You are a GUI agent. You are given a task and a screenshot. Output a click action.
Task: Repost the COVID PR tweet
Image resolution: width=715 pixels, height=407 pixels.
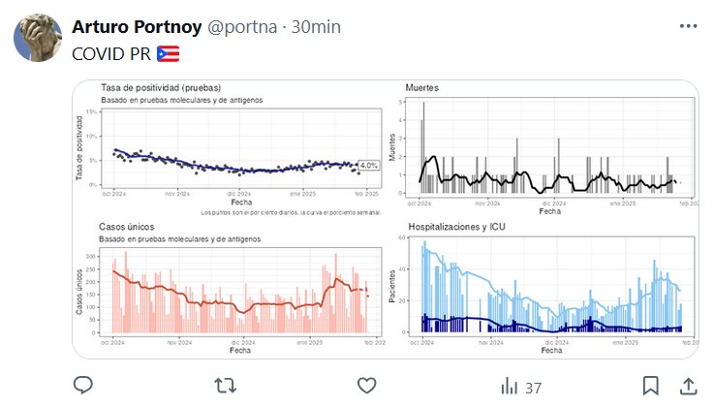pos(225,386)
